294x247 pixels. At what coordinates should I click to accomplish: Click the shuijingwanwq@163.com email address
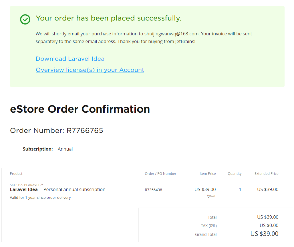pos(171,34)
